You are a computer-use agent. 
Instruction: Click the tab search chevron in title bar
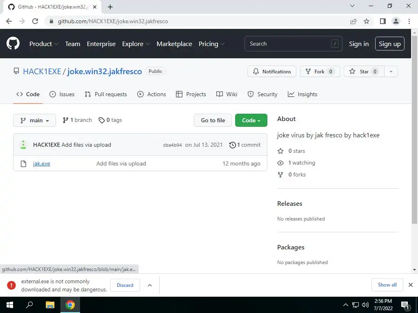tap(352, 6)
